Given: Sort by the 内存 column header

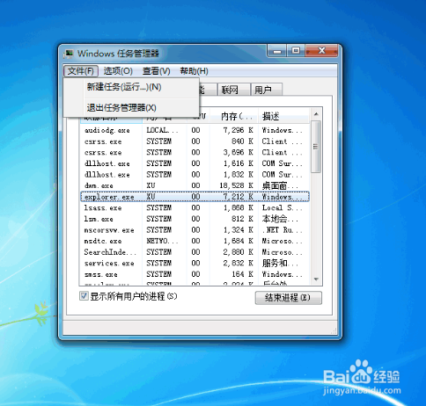Looking at the screenshot, I should [x=234, y=116].
